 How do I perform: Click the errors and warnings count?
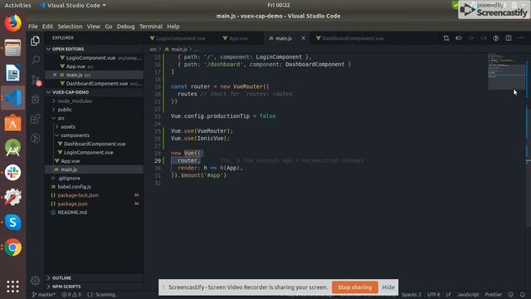point(71,295)
